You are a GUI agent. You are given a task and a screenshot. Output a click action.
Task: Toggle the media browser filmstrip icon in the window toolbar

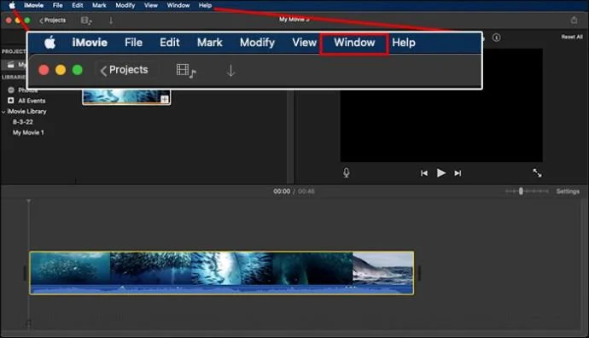point(86,20)
